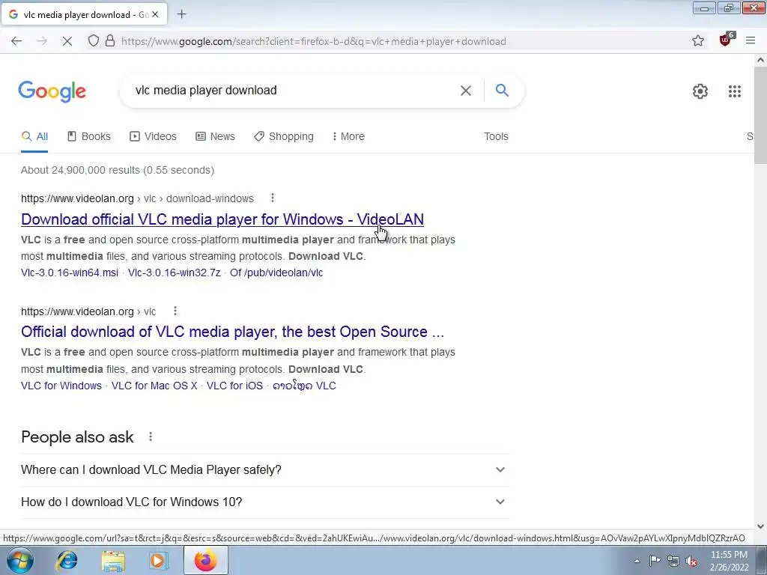Image resolution: width=767 pixels, height=575 pixels.
Task: Run the search with the magnifier button
Action: (502, 90)
